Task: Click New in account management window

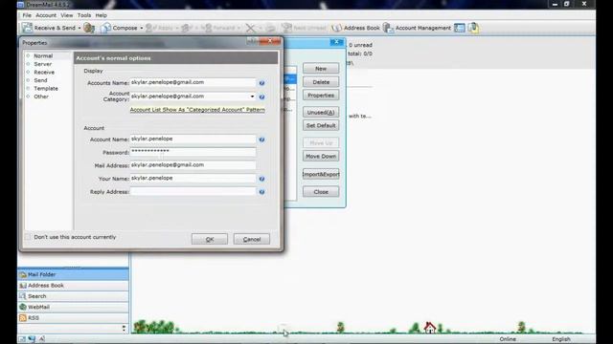Action: point(321,69)
